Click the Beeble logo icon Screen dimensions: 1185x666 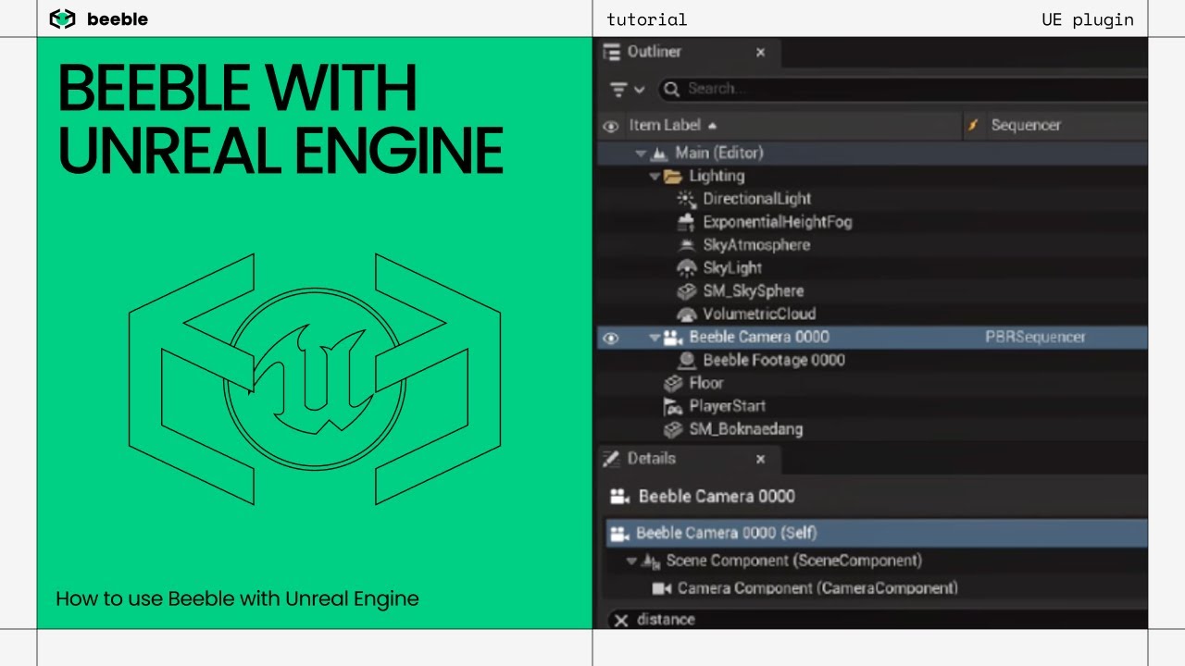pyautogui.click(x=62, y=18)
